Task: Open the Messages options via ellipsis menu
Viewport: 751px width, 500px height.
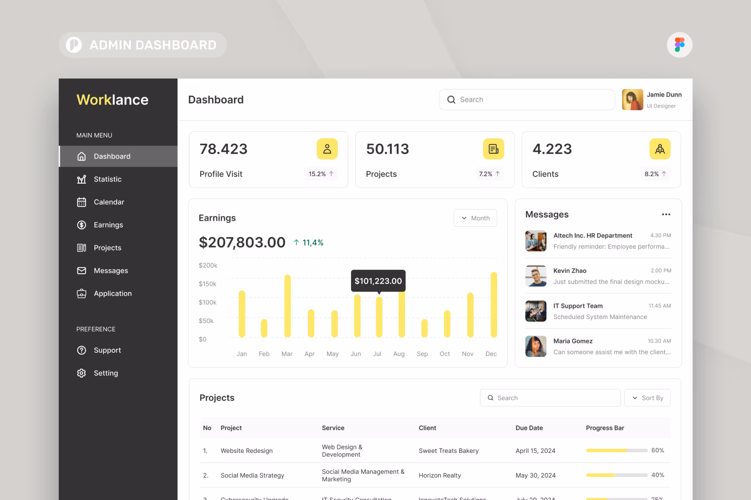Action: 666,214
